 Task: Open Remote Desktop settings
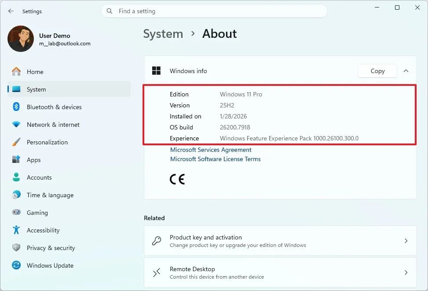[x=280, y=273]
